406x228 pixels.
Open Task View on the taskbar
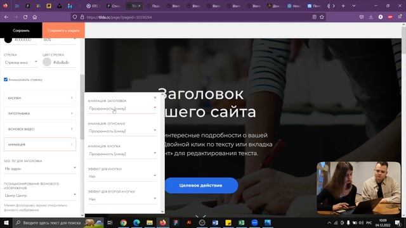coord(110,222)
